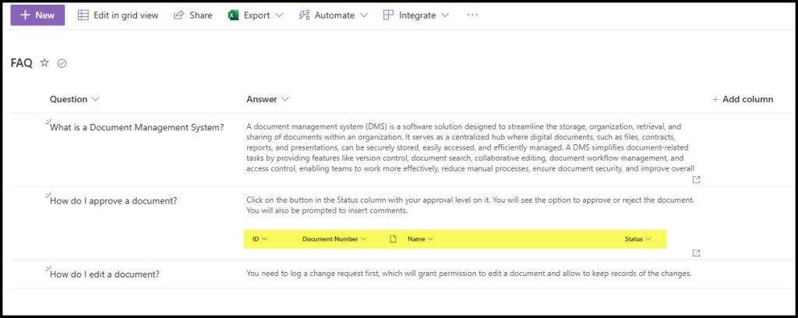This screenshot has width=798, height=318.
Task: Open the Question column header menu
Action: (x=95, y=99)
